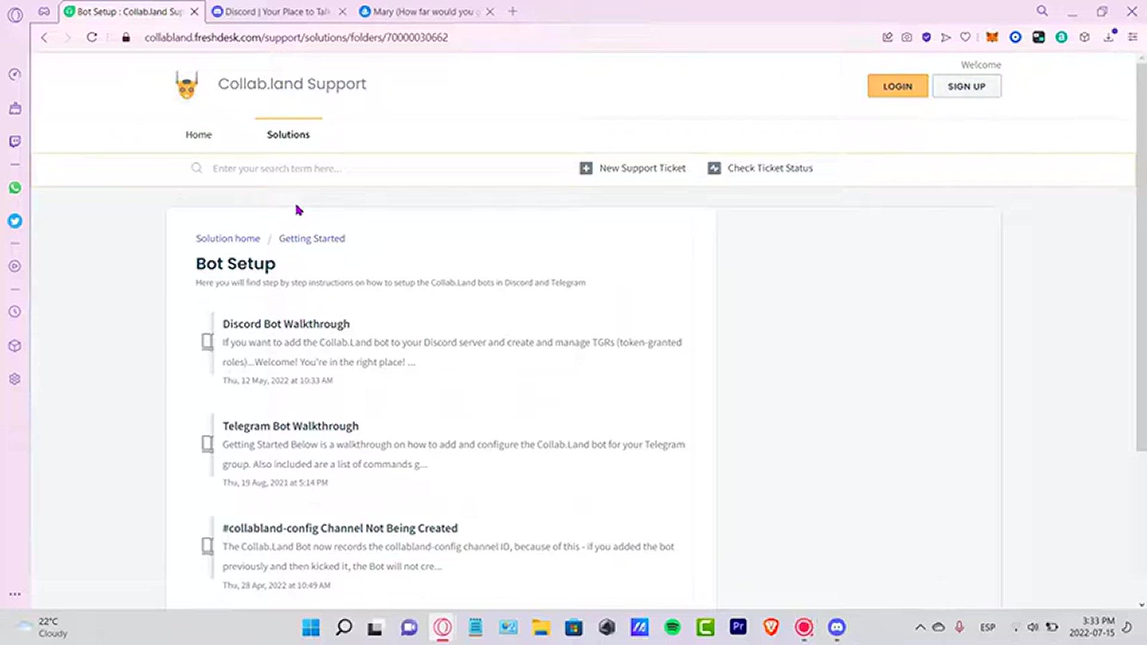Open Easy Setup sliders icon
This screenshot has width=1147, height=645.
[x=1133, y=37]
